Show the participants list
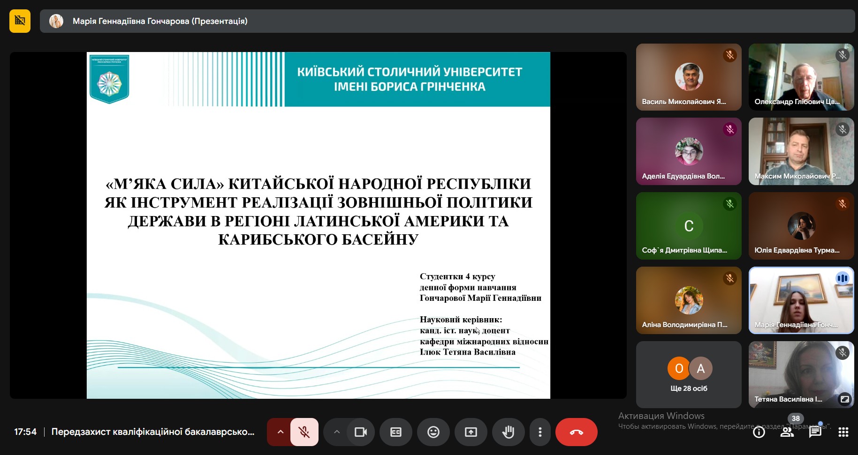This screenshot has width=858, height=455. click(787, 432)
